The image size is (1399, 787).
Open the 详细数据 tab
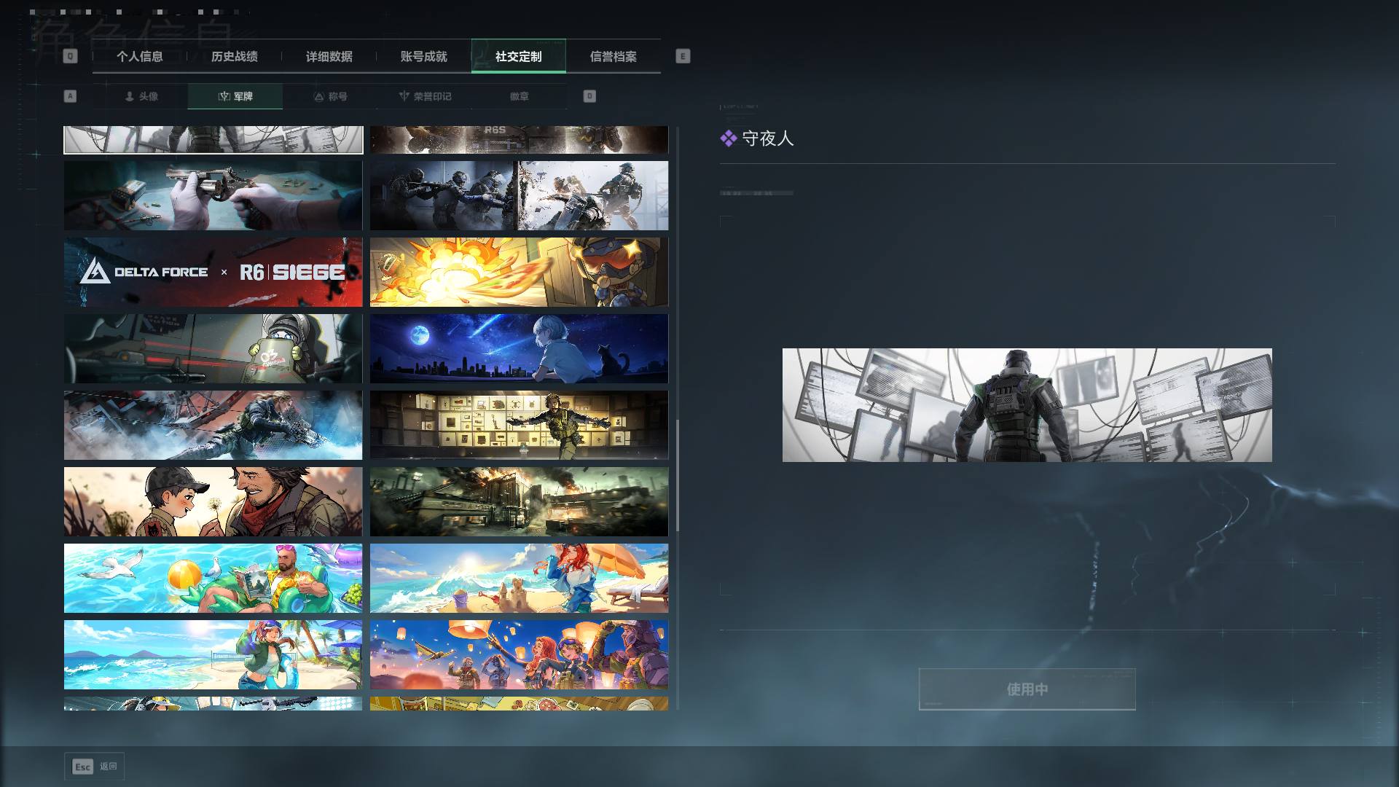click(x=329, y=56)
